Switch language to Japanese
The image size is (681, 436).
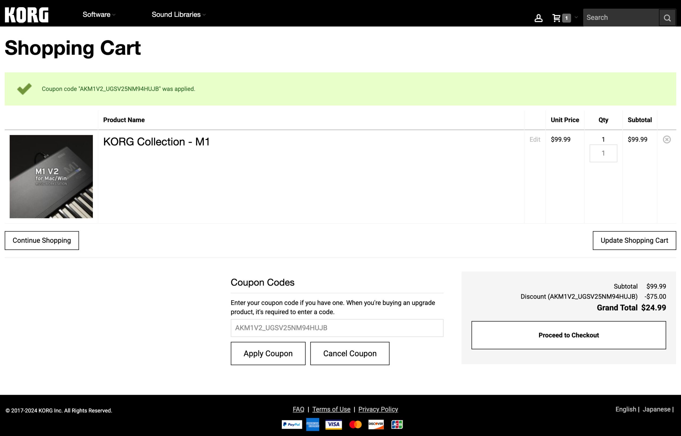656,409
